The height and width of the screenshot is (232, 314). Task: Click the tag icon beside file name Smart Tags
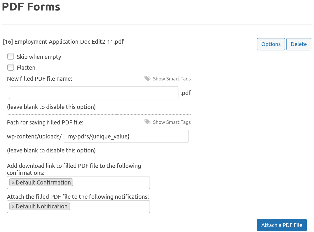pyautogui.click(x=147, y=79)
